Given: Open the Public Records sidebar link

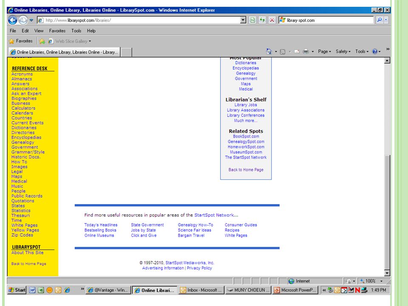Looking at the screenshot, I should [27, 196].
